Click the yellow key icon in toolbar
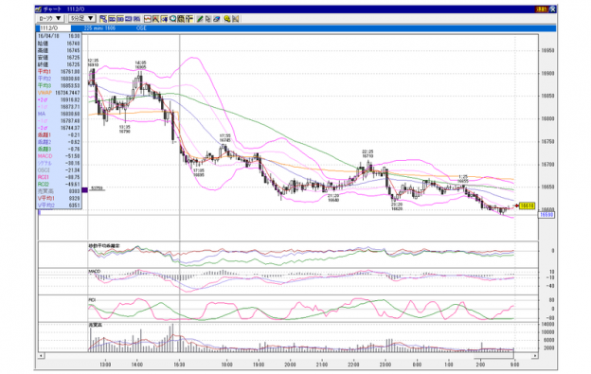 [227, 18]
